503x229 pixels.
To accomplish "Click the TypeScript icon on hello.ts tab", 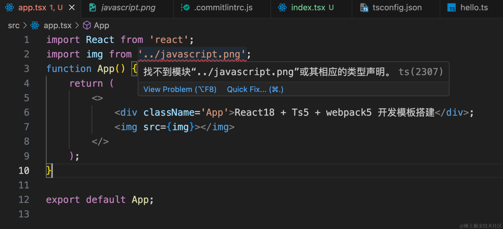I will 452,8.
